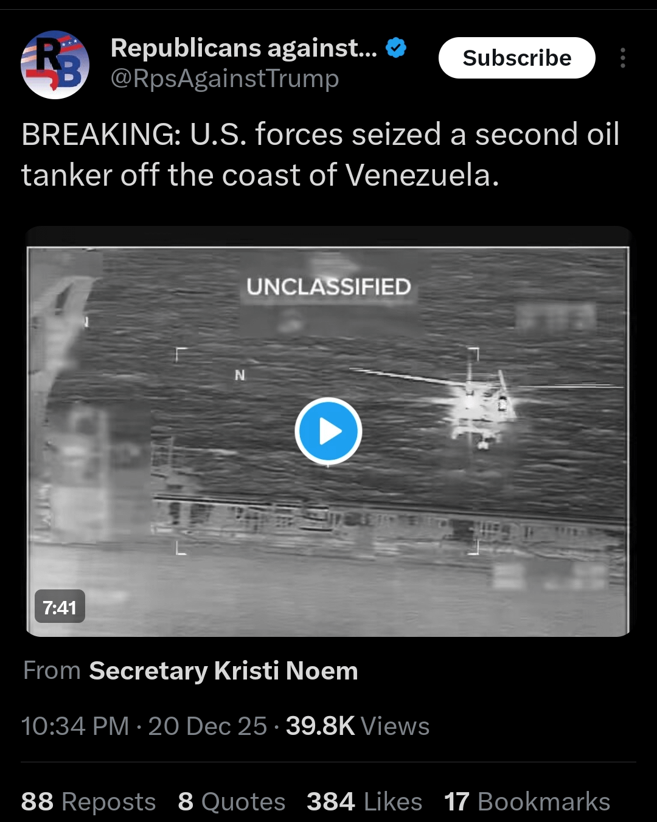The width and height of the screenshot is (657, 822).
Task: View the 8 Quotes list
Action: [232, 801]
